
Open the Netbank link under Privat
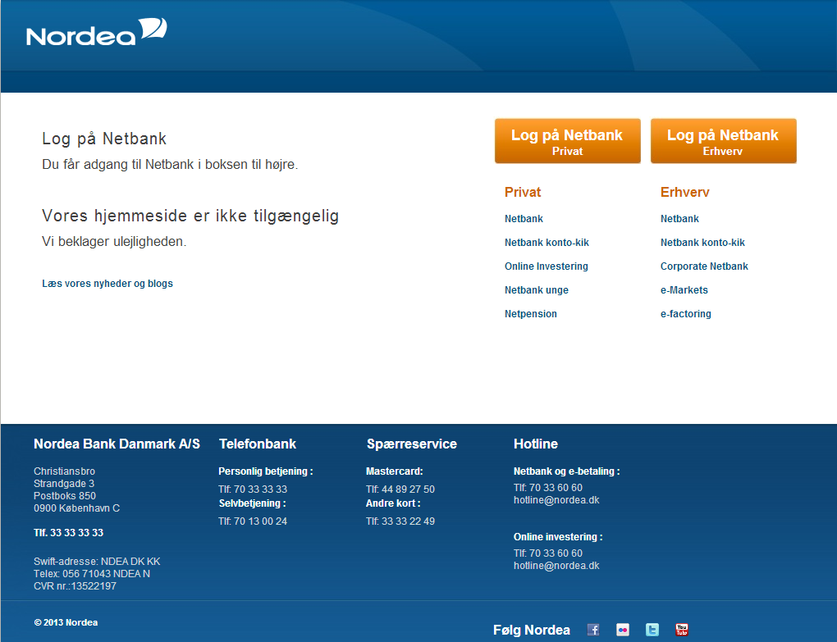tap(524, 219)
